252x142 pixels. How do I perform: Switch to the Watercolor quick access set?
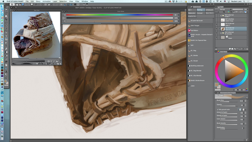[192, 13]
